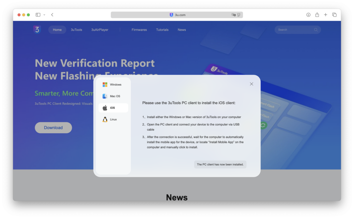The height and width of the screenshot is (218, 354).
Task: Click the 'New Verification Report' headline
Action: tap(95, 63)
